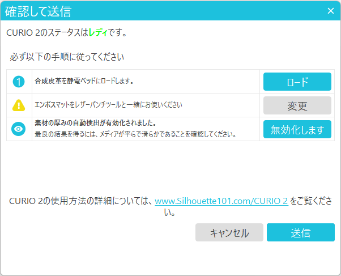Click the メディアが平らで滑らか hint text
The height and width of the screenshot is (276, 341).
[x=135, y=134]
